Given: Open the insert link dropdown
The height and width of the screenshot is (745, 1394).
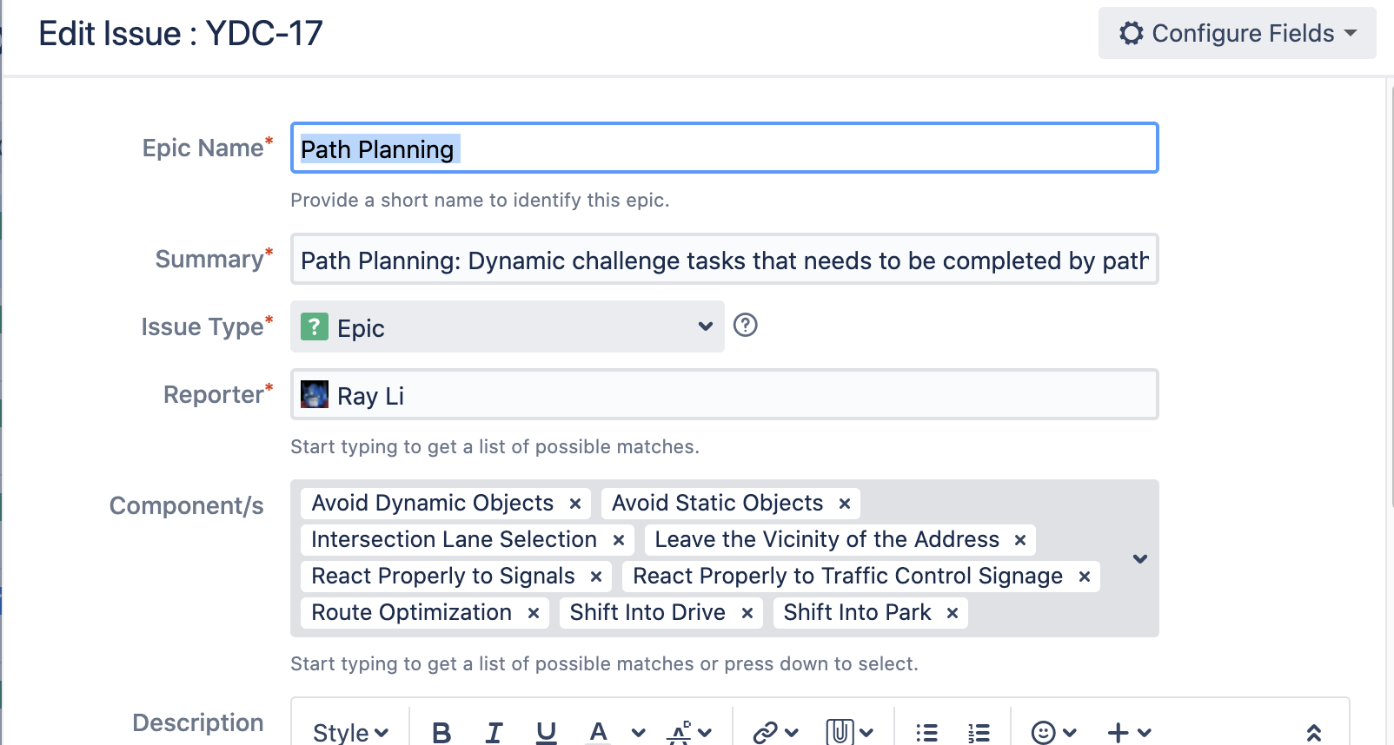Looking at the screenshot, I should click(775, 732).
